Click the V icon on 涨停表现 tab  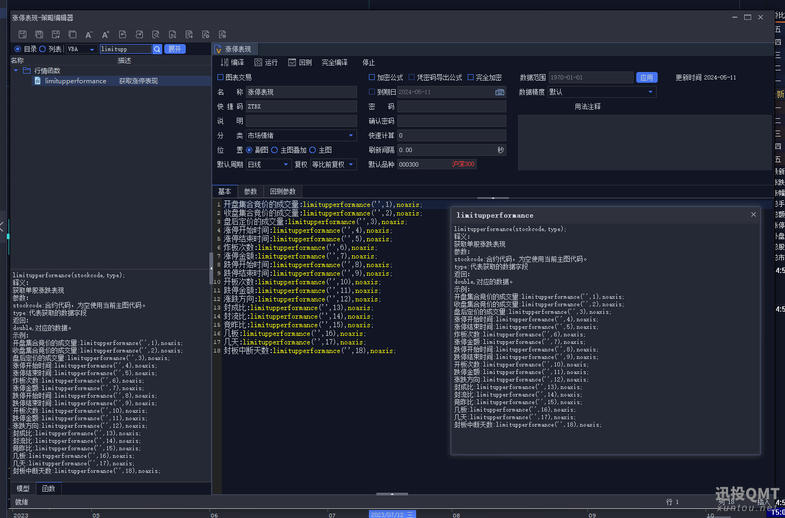click(219, 49)
